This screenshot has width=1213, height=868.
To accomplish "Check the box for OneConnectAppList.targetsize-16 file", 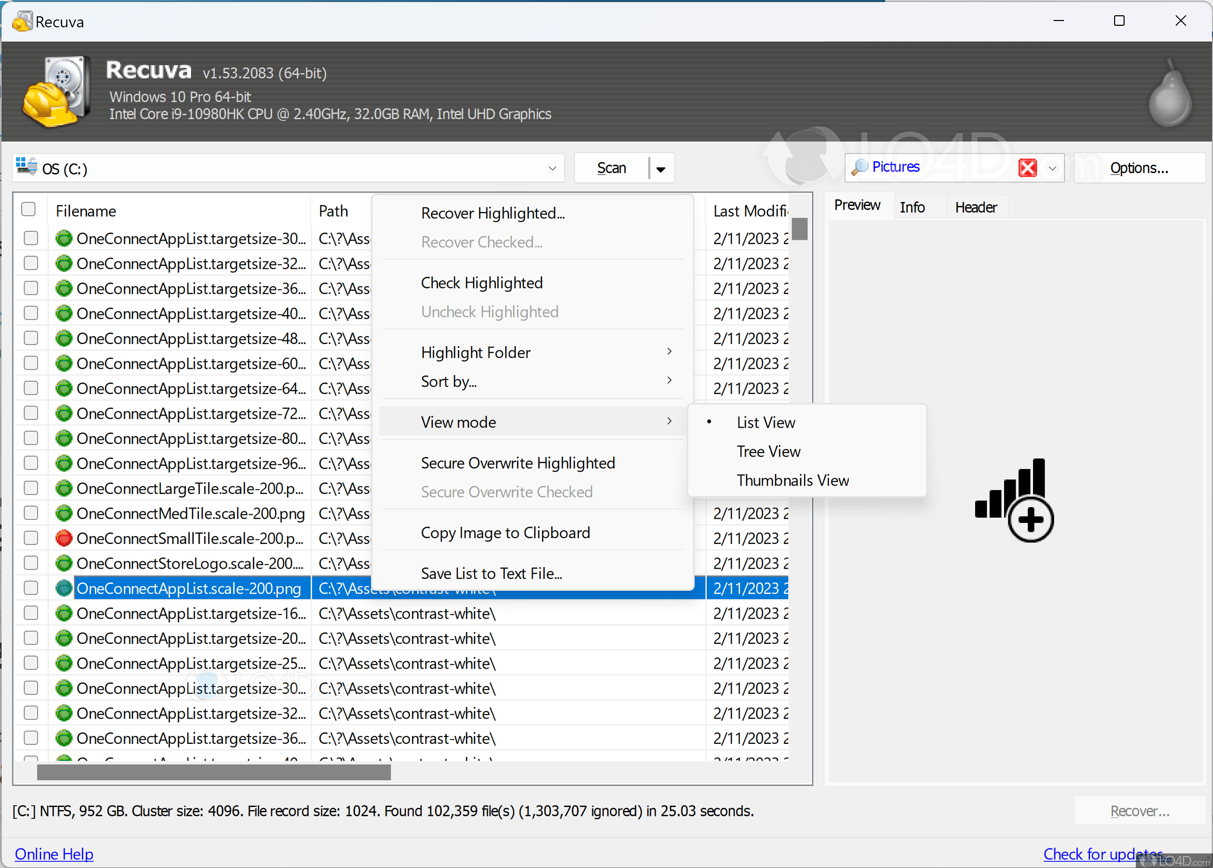I will point(31,613).
